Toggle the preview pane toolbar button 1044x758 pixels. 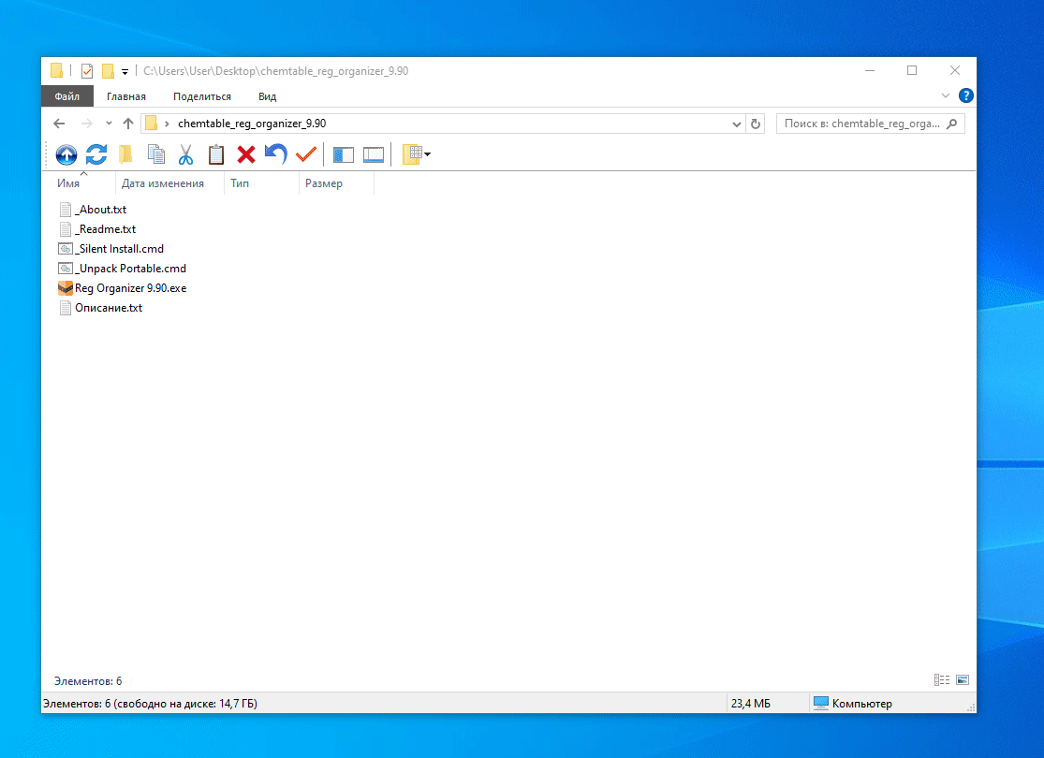tap(374, 154)
